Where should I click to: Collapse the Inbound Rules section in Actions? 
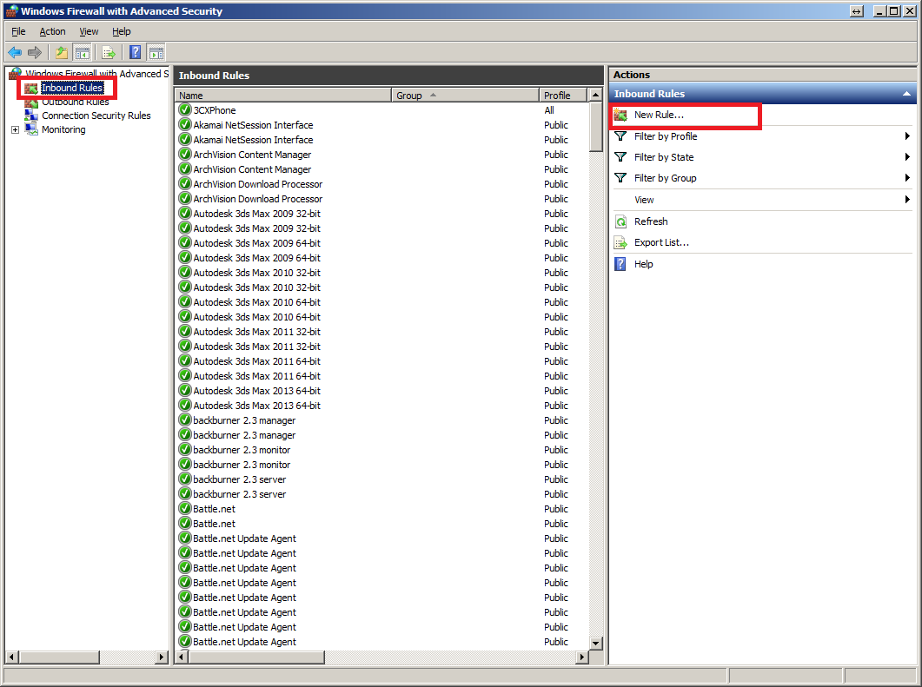point(906,94)
